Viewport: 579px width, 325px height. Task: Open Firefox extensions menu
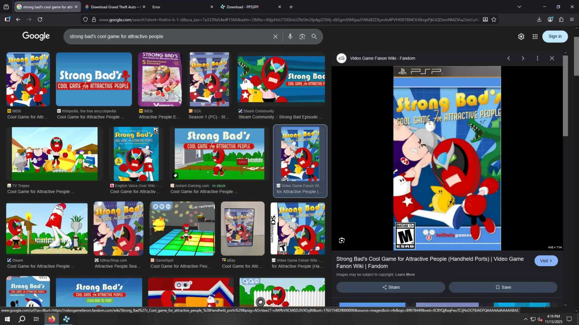coord(561,20)
